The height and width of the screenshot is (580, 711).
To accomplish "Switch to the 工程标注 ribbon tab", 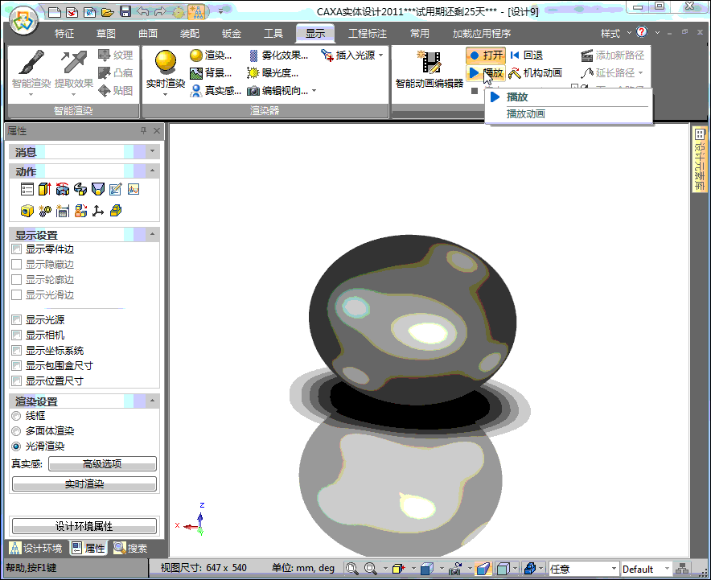I will coord(367,34).
